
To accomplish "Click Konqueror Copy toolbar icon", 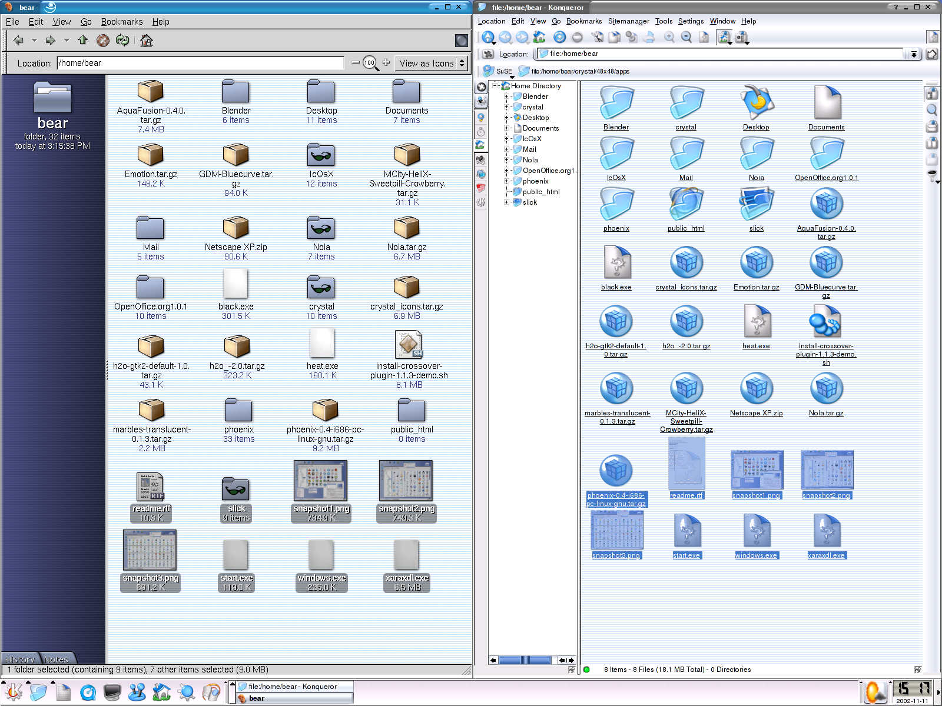I will (x=614, y=37).
